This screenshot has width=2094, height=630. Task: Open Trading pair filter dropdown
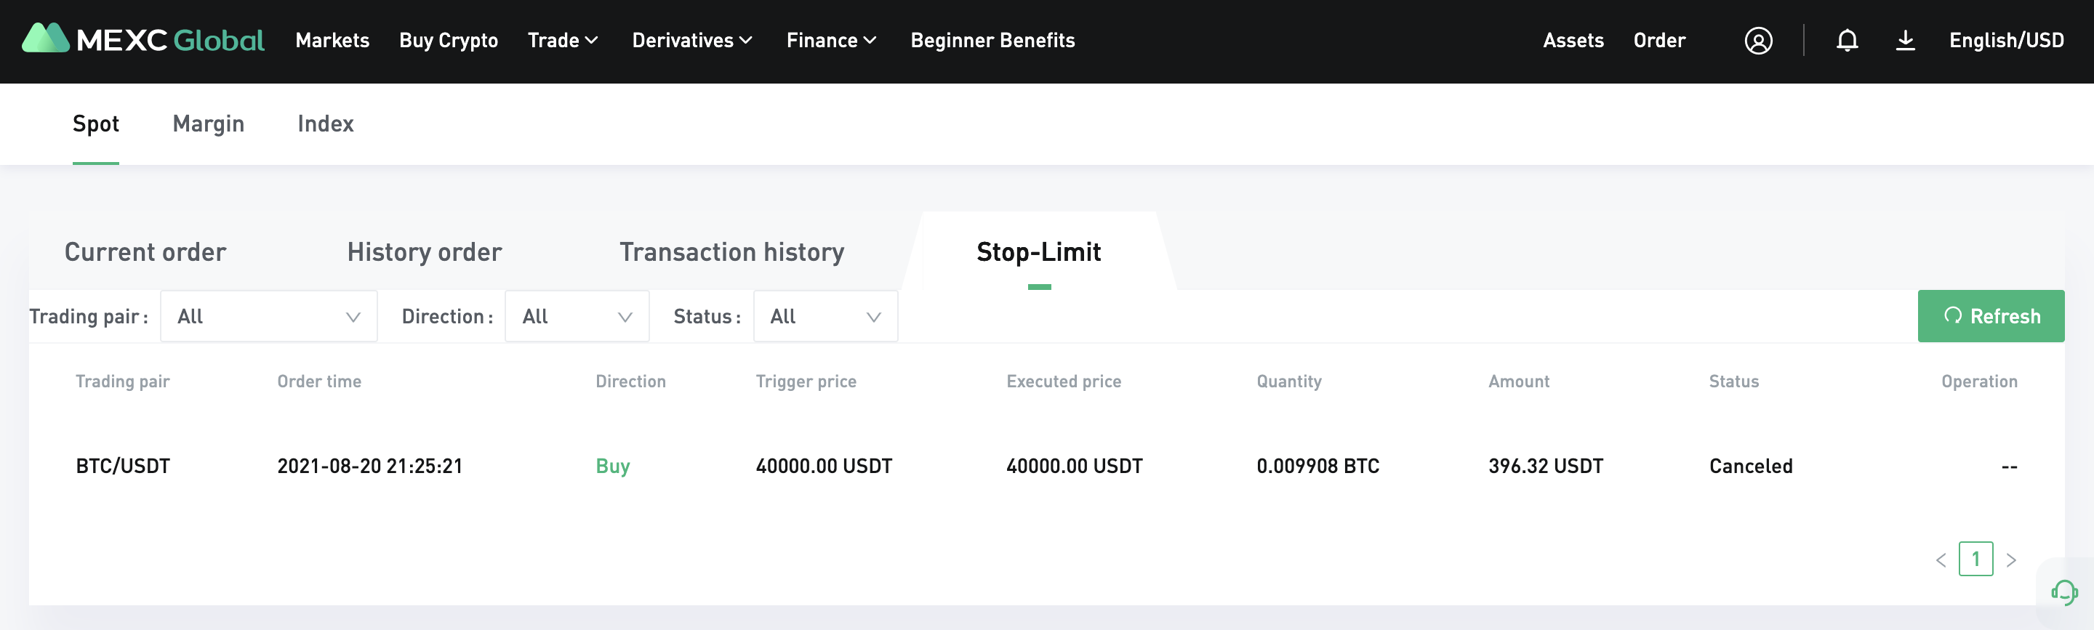tap(269, 316)
